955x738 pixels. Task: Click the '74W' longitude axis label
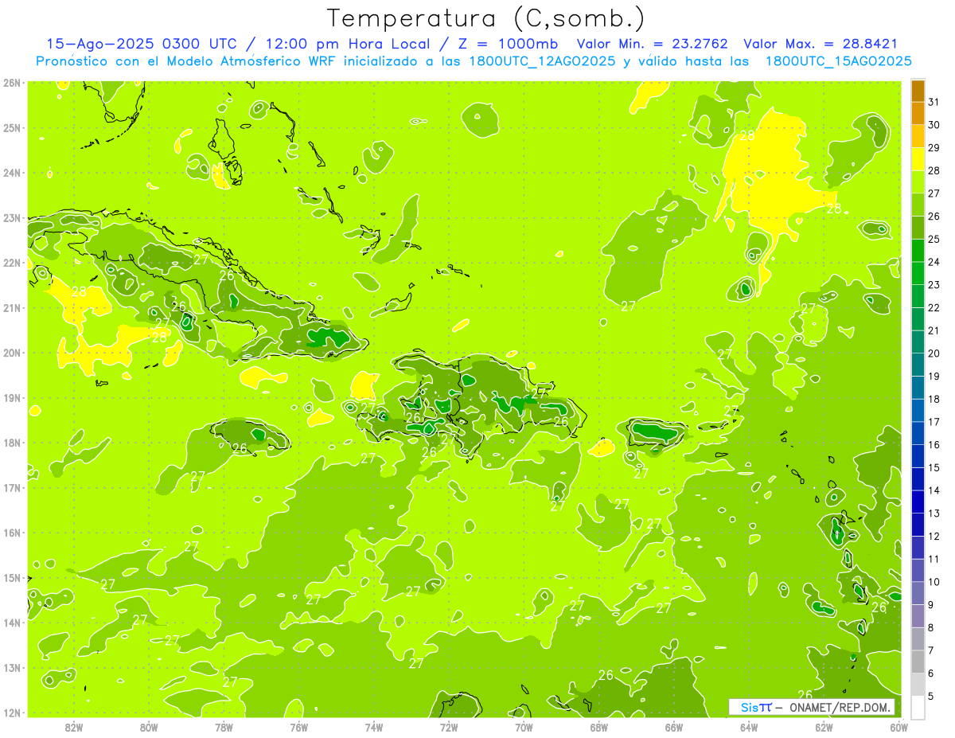(373, 726)
